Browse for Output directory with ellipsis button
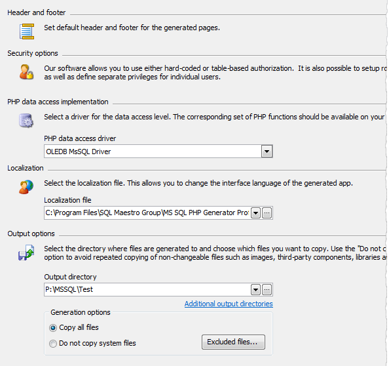Screen dimensions: 389x366 [267, 290]
